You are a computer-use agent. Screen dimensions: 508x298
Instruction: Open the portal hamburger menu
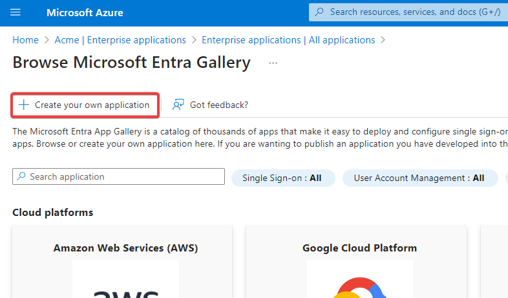click(16, 13)
